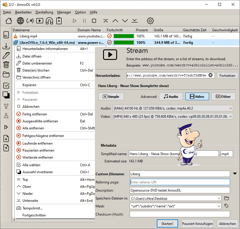
Task: Select the Audio stream mode
Action: [171, 96]
